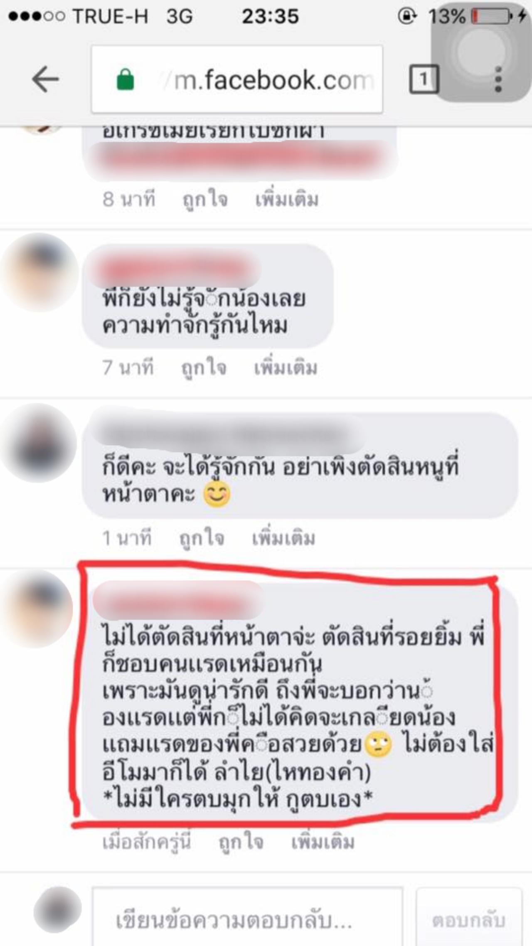Open the tab switcher showing 1
This screenshot has width=532, height=946.
[424, 79]
